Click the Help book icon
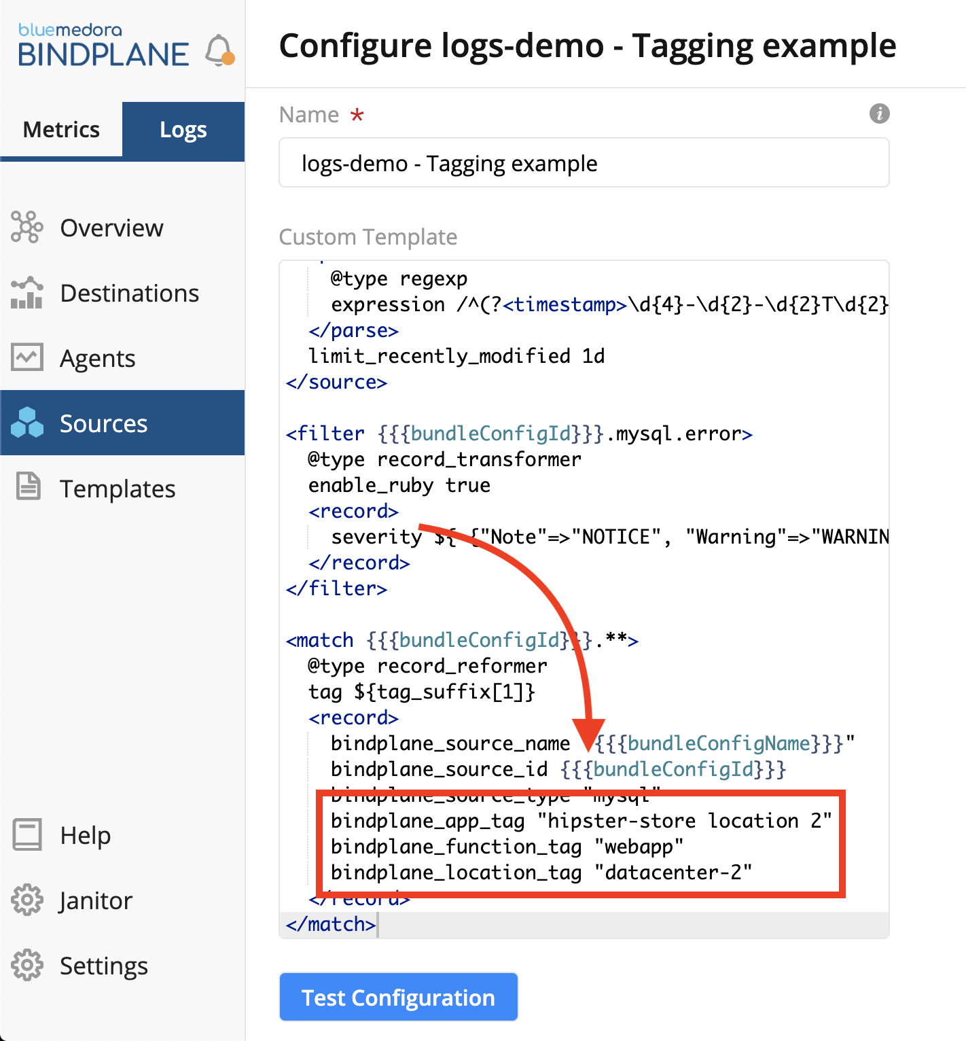Viewport: 966px width, 1041px height. pos(27,834)
